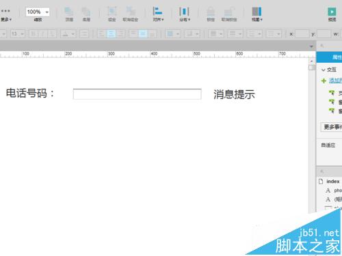
Task: Align text to top vertically
Action: [x=133, y=34]
